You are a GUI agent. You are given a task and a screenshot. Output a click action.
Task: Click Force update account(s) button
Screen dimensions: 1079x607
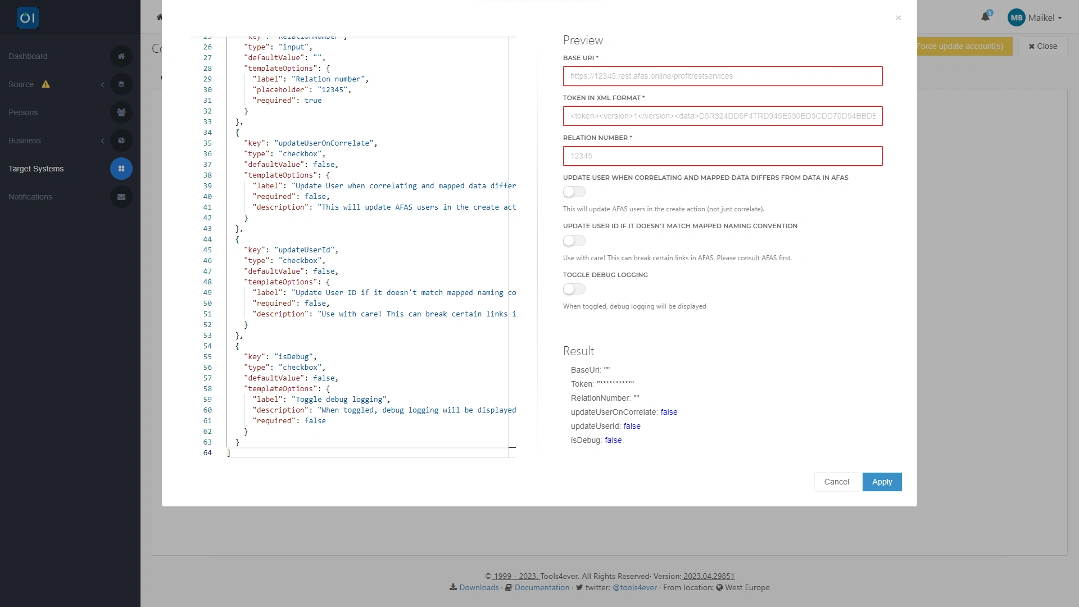[964, 46]
